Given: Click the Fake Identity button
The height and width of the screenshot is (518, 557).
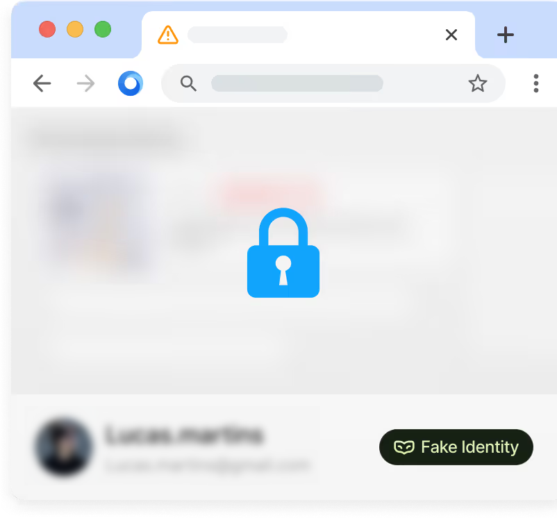Looking at the screenshot, I should (456, 447).
